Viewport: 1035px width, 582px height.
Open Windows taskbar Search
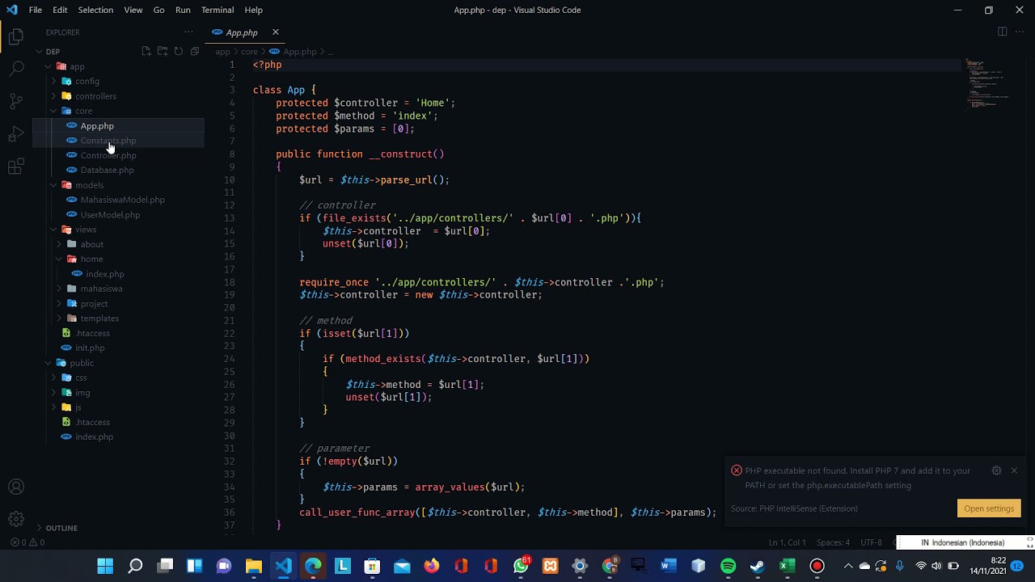pos(135,566)
